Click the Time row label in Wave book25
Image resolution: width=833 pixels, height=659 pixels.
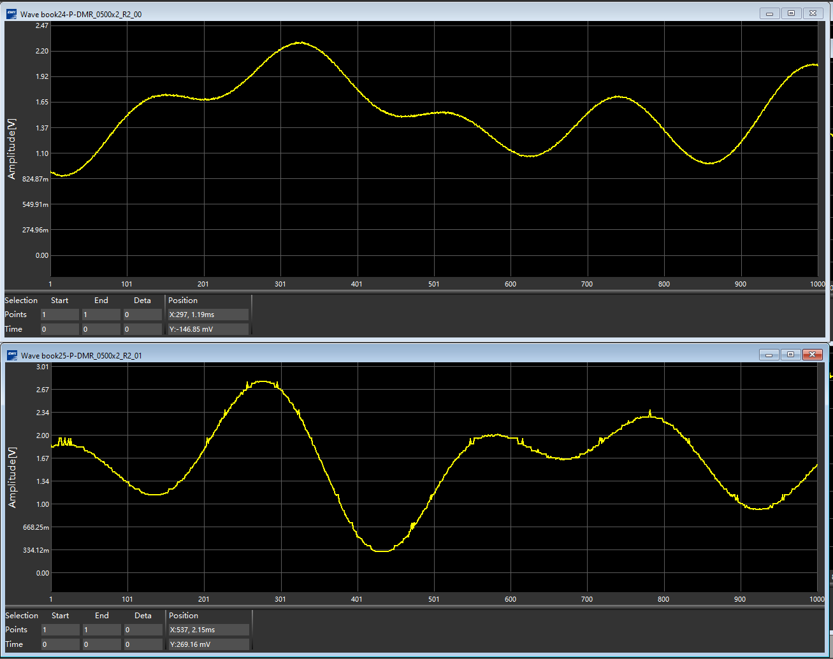coord(14,644)
